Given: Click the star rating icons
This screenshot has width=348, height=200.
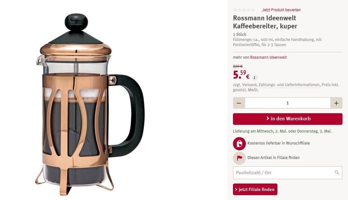Looking at the screenshot, I should pyautogui.click(x=244, y=10).
